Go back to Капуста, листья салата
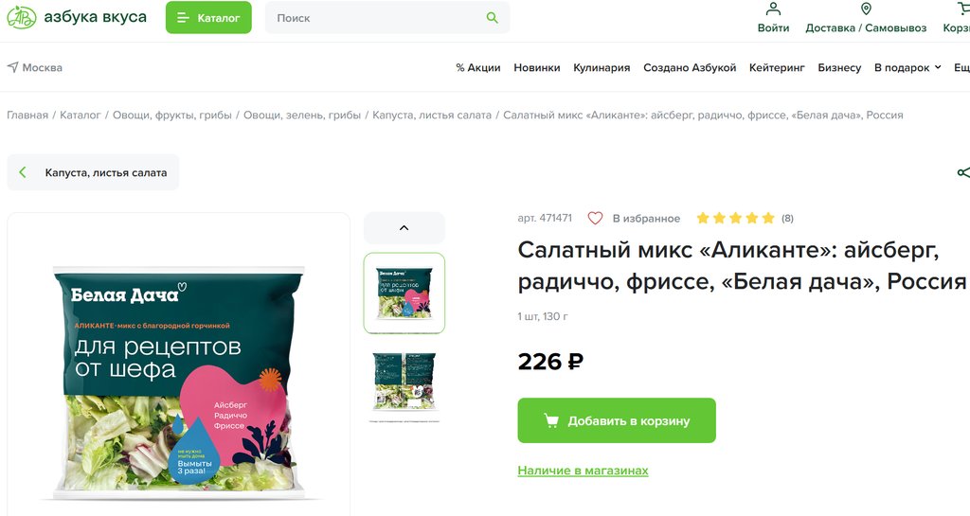This screenshot has width=970, height=516. 93,172
